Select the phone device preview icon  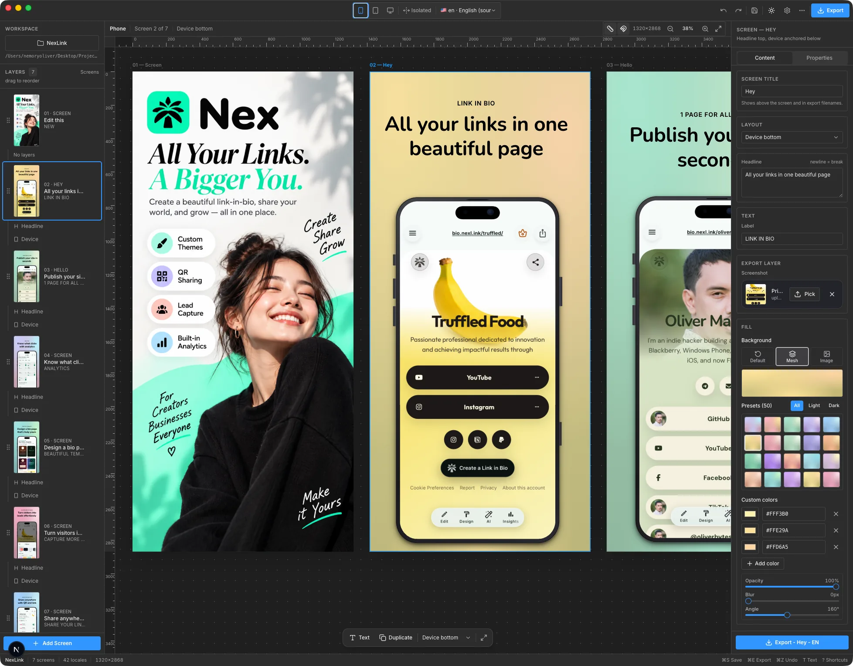(360, 10)
